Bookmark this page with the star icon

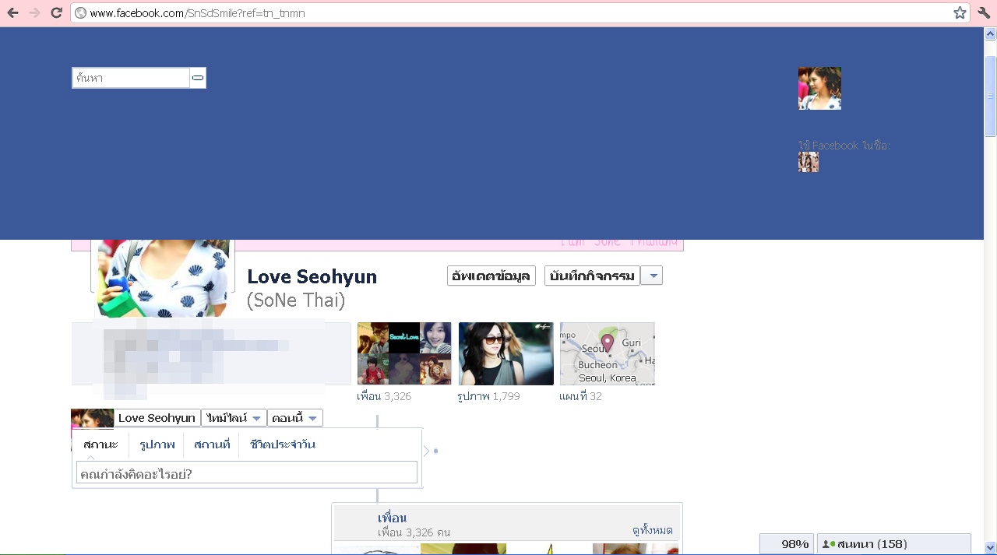[960, 12]
